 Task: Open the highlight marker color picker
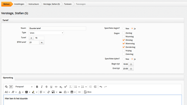(35, 92)
